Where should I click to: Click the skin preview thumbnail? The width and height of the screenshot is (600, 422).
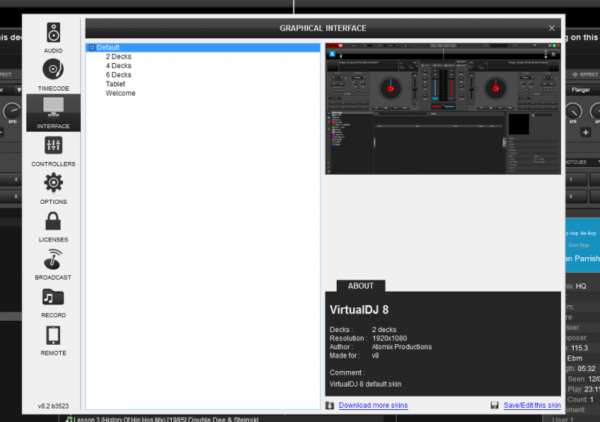[443, 109]
